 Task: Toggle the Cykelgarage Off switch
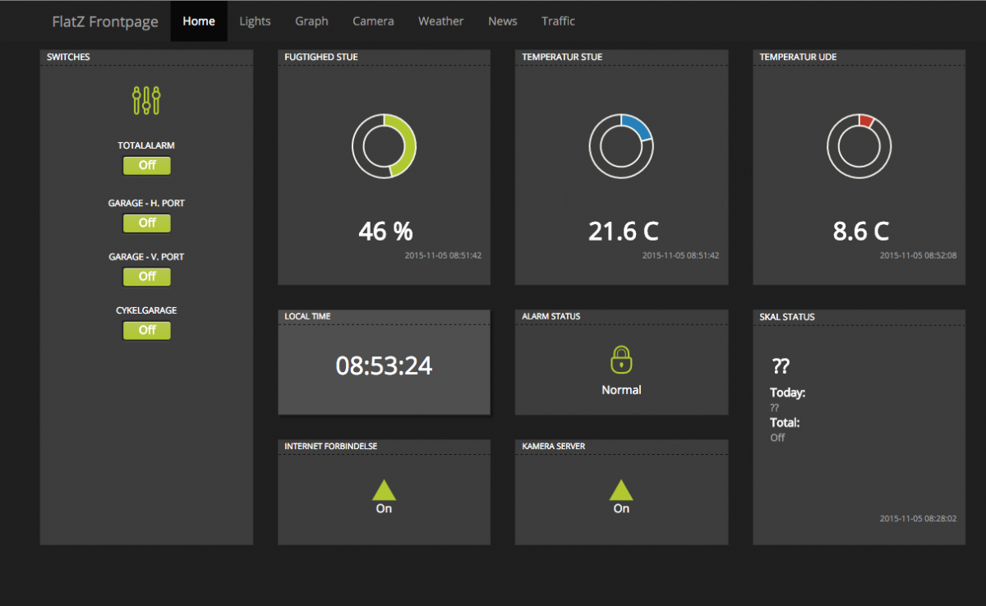(x=146, y=330)
